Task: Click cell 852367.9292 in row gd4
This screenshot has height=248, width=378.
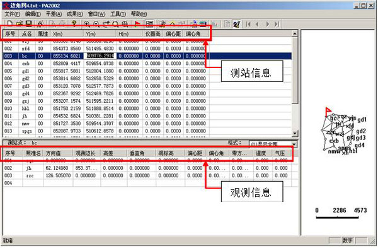Action: coord(67,93)
